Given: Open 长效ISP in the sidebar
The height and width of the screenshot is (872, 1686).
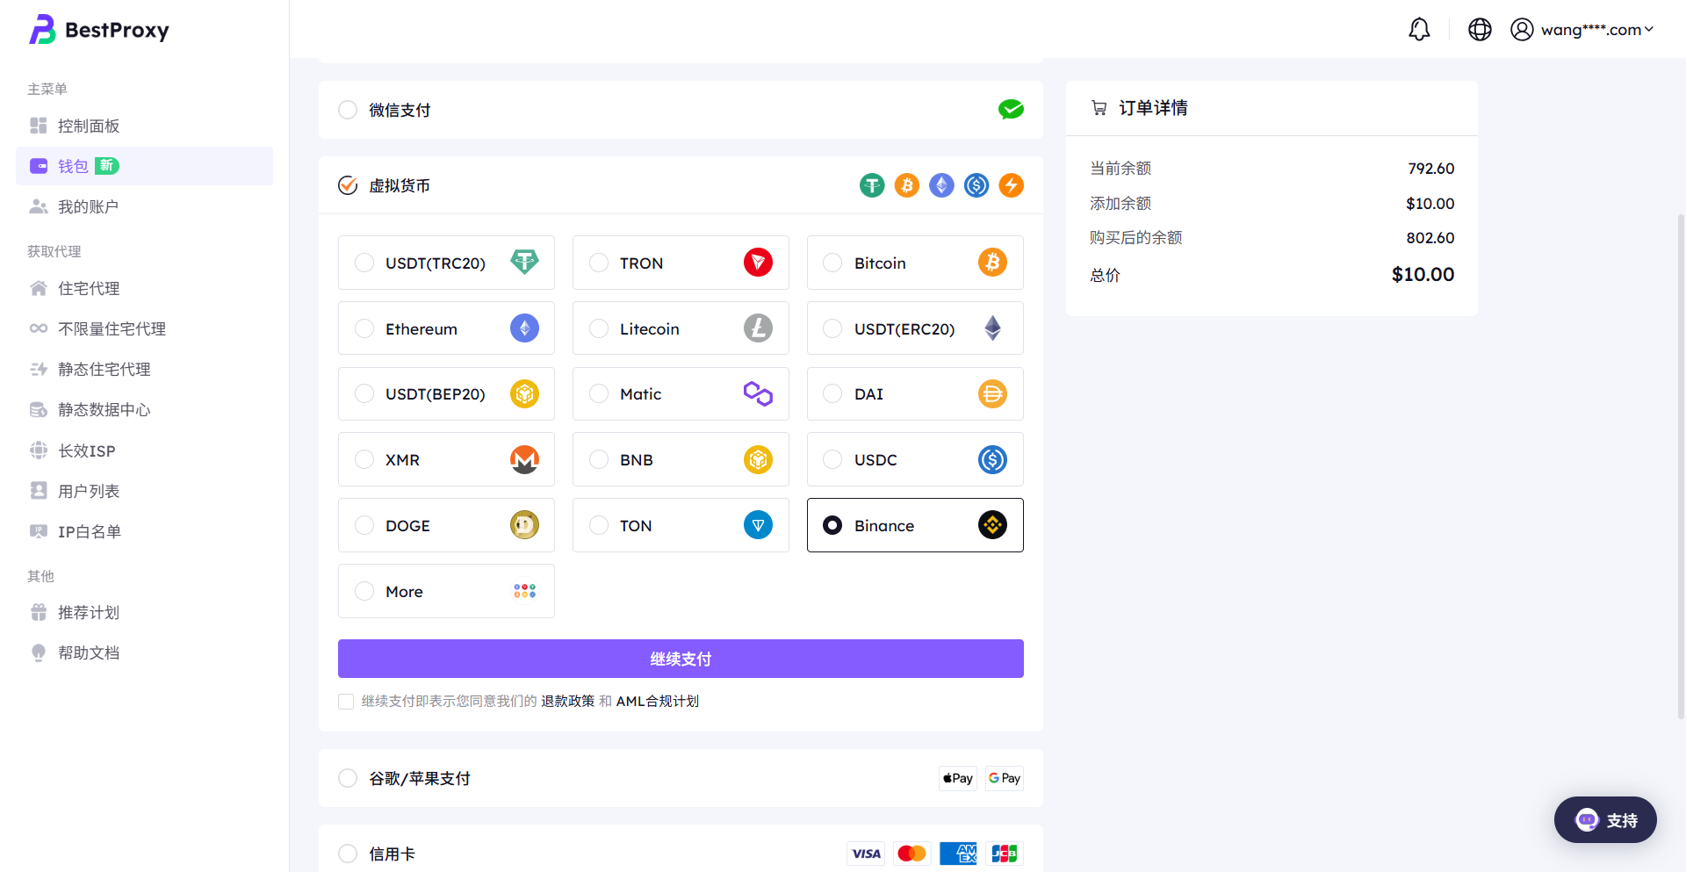Looking at the screenshot, I should pos(144,450).
